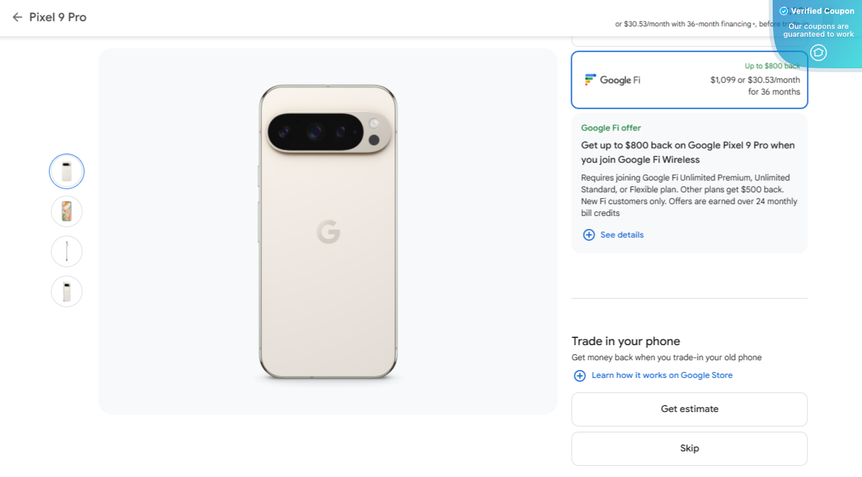Click the green Up to $800 back label
Screen dimensions: 862x477
[x=773, y=66]
